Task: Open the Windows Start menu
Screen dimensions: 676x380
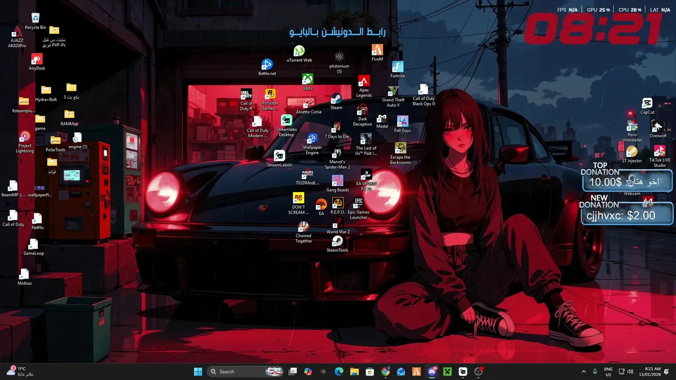Action: pos(198,372)
